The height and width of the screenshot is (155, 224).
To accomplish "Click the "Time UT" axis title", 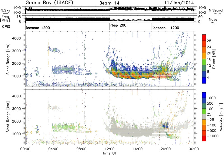I will (109, 153).
